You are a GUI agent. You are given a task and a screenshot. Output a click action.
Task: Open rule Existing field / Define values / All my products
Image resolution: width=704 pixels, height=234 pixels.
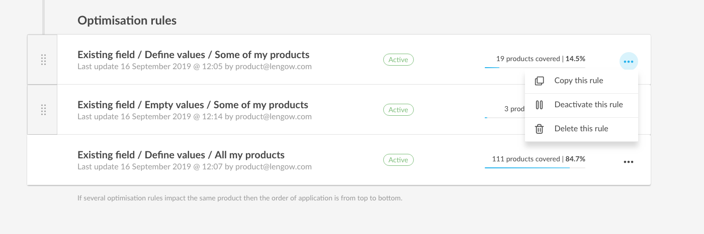(x=181, y=155)
